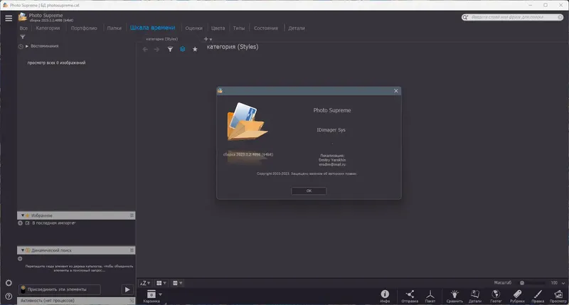Click the Масштаб zoom slider
Screen dimensions: 569x305
[x=533, y=283]
